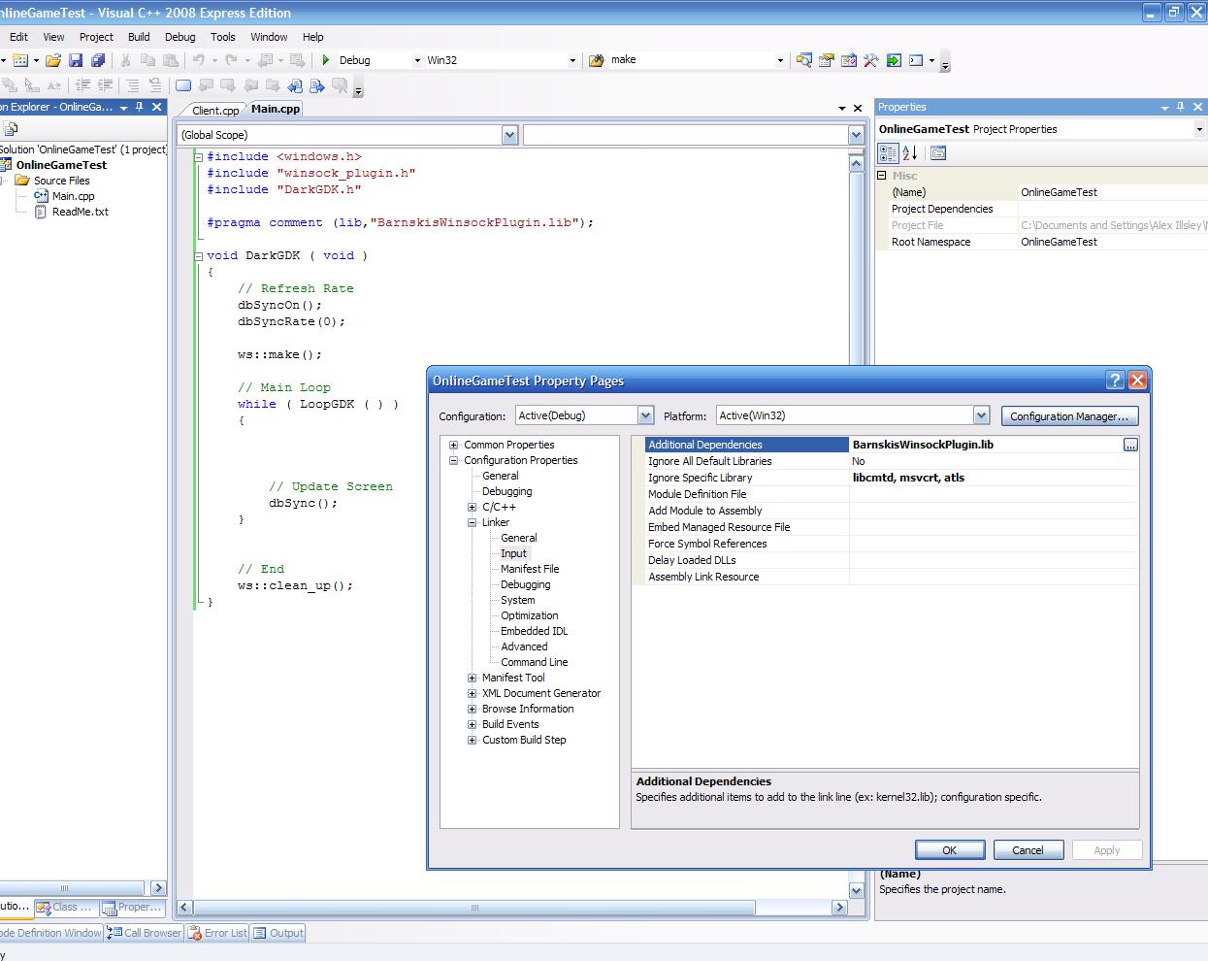This screenshot has width=1208, height=961.
Task: Expand the Manifest Tool tree node
Action: [472, 678]
